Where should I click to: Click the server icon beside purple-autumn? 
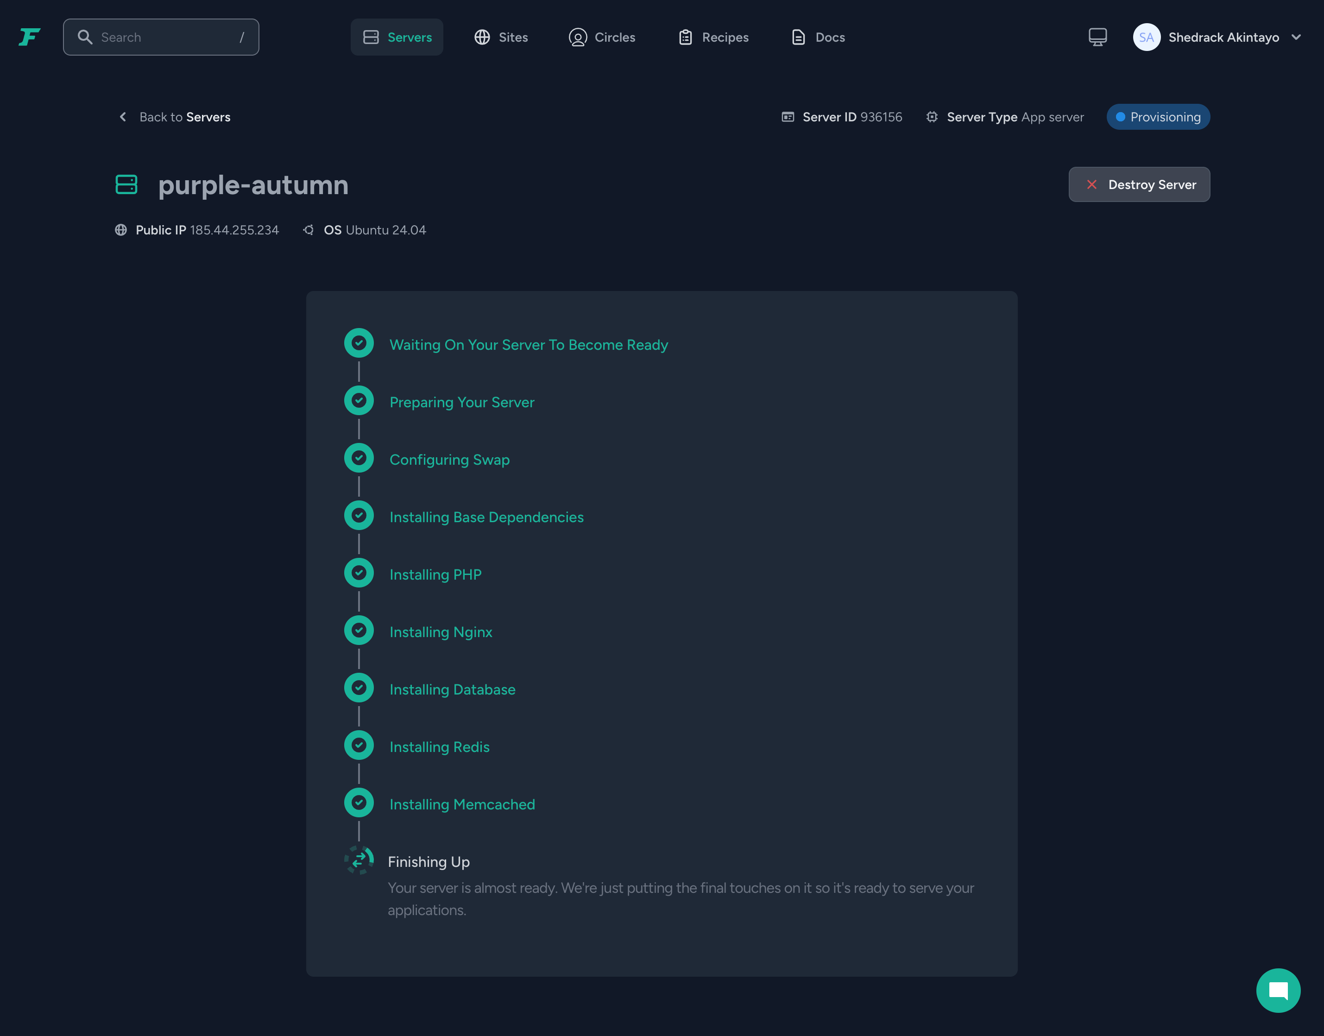point(126,185)
